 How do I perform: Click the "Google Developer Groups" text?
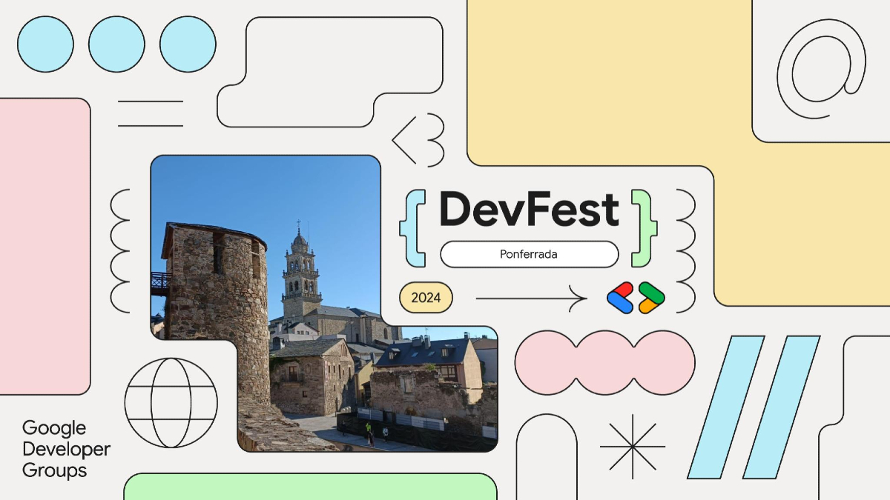[66, 449]
